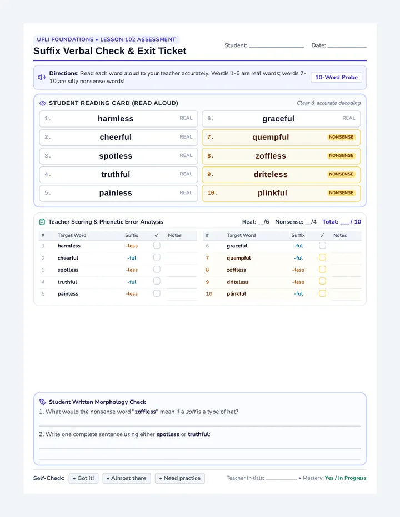Click the -ful suffix in the cheerful row
This screenshot has width=400, height=517.
coord(132,258)
